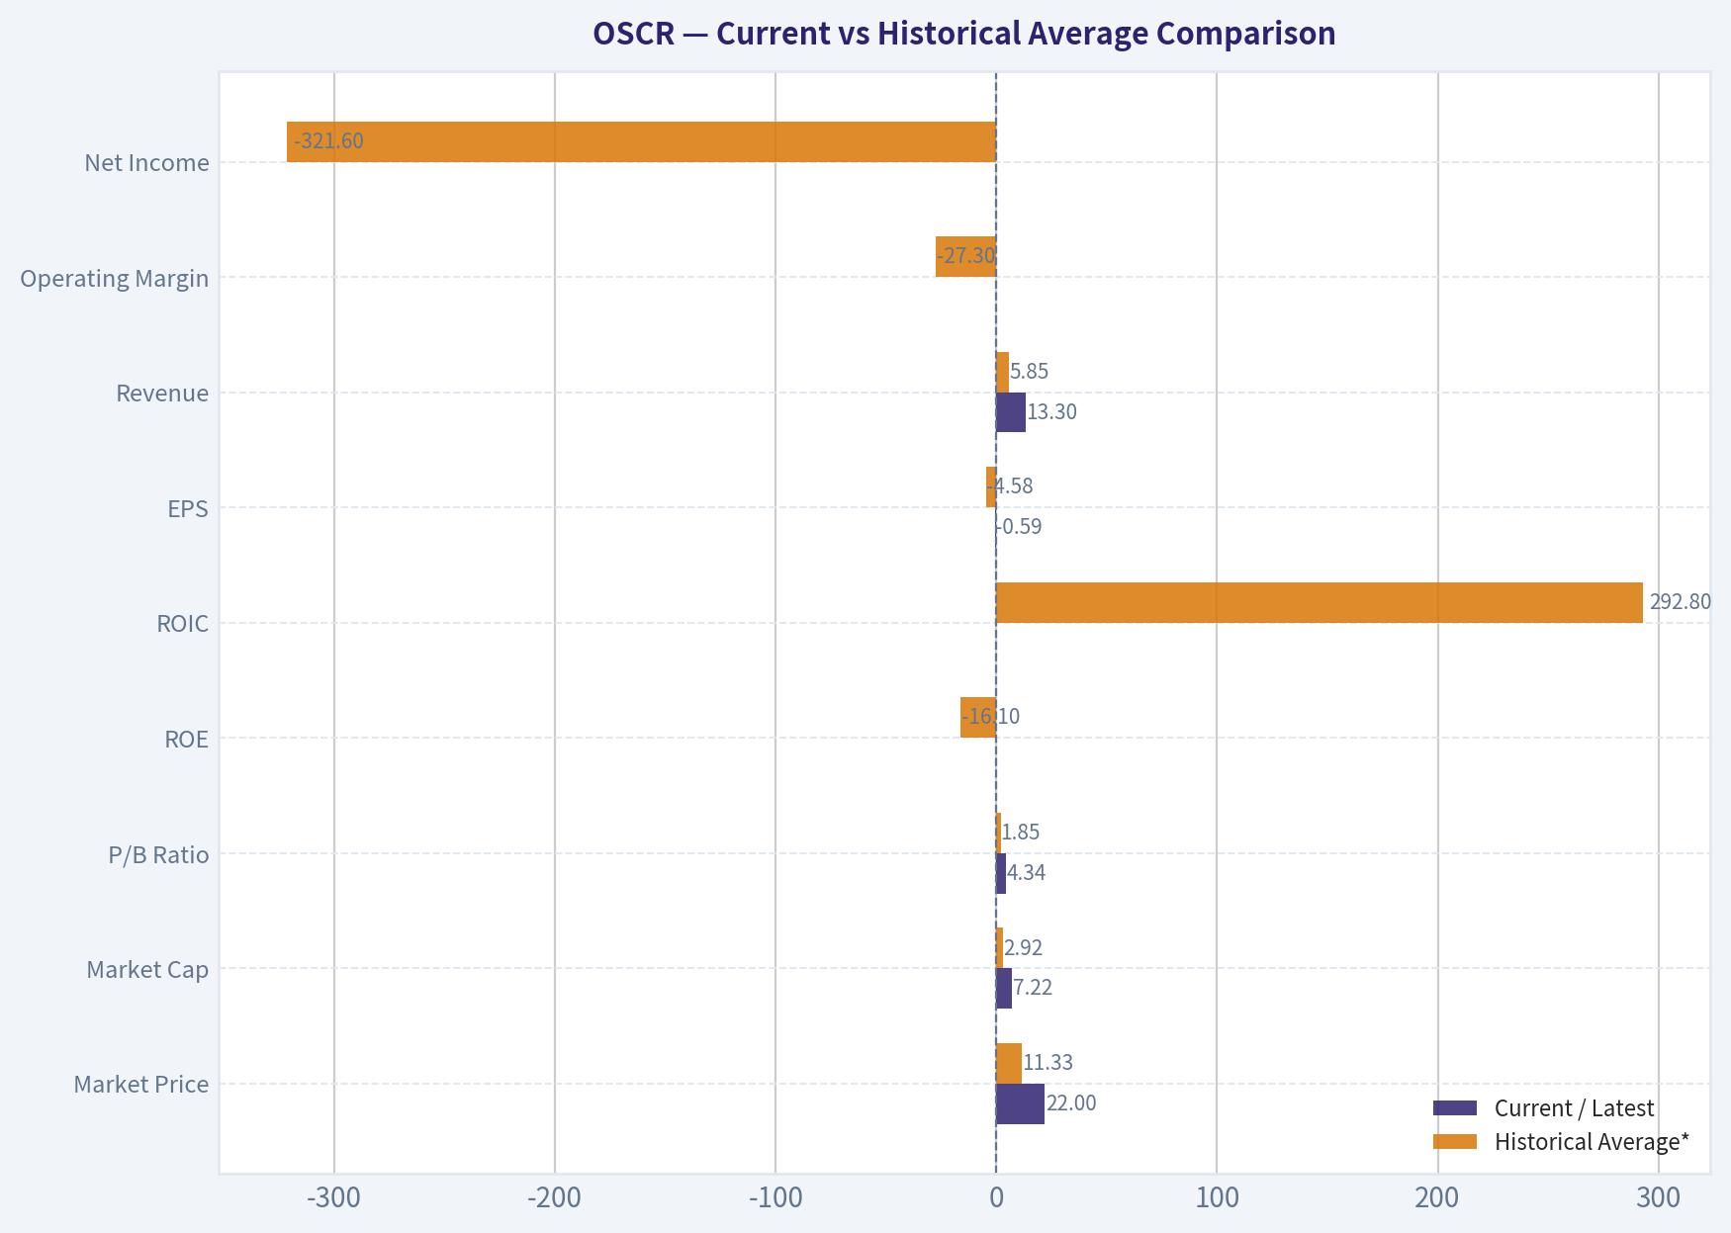Click the chart title 'OSCR — Current vs Historical Average Comparison'
This screenshot has width=1731, height=1233.
963,34
